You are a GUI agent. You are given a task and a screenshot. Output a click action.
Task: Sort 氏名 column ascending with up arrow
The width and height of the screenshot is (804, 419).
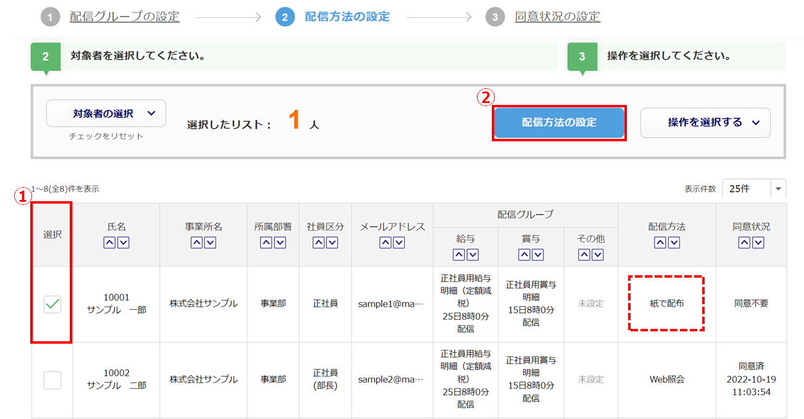pos(109,243)
